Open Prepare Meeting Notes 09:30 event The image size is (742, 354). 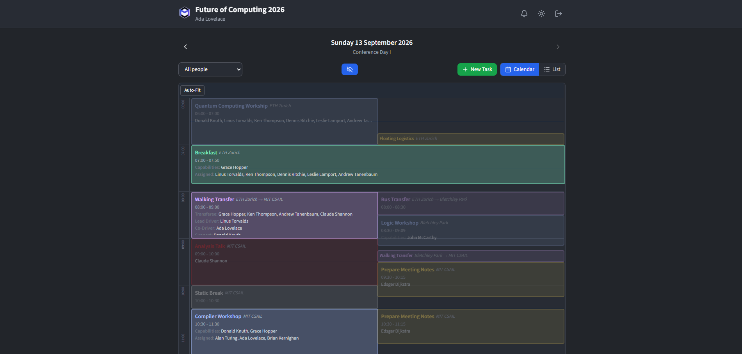[x=471, y=279]
